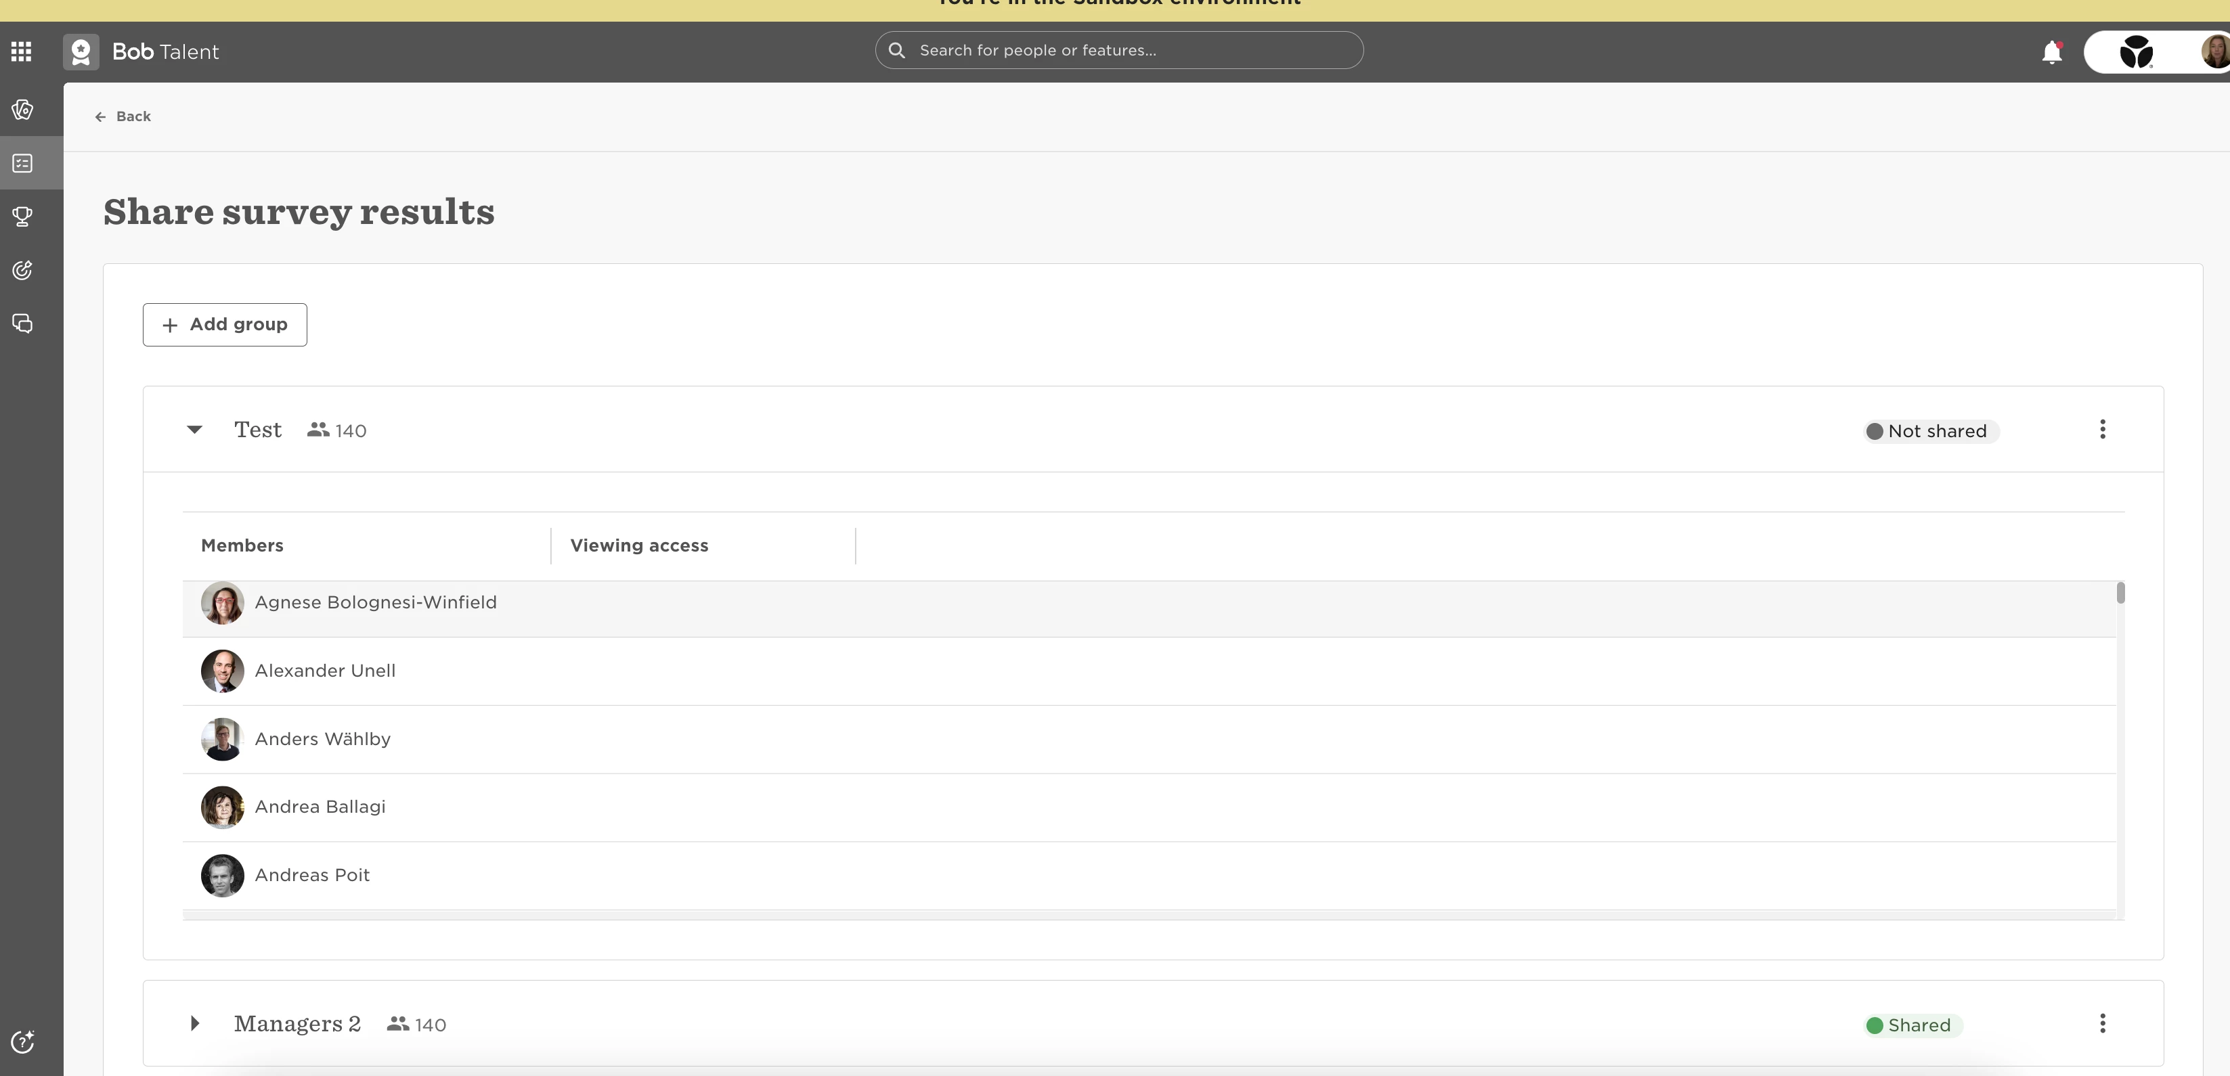Click the Test group member count icon
Image resolution: width=2230 pixels, height=1076 pixels.
click(319, 429)
